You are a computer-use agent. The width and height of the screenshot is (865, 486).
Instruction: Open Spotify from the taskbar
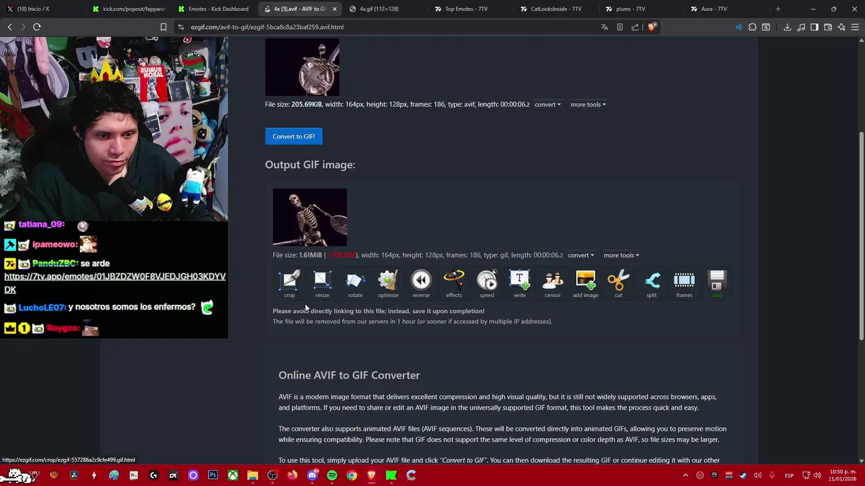click(x=332, y=475)
